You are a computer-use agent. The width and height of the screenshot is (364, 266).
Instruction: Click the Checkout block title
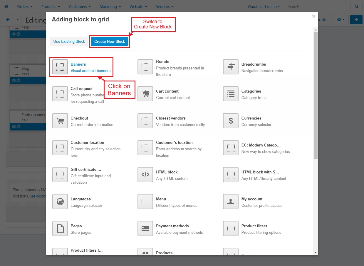point(79,118)
